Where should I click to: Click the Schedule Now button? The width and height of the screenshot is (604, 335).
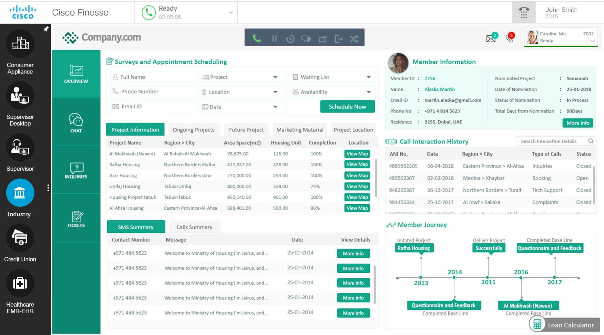tap(347, 106)
